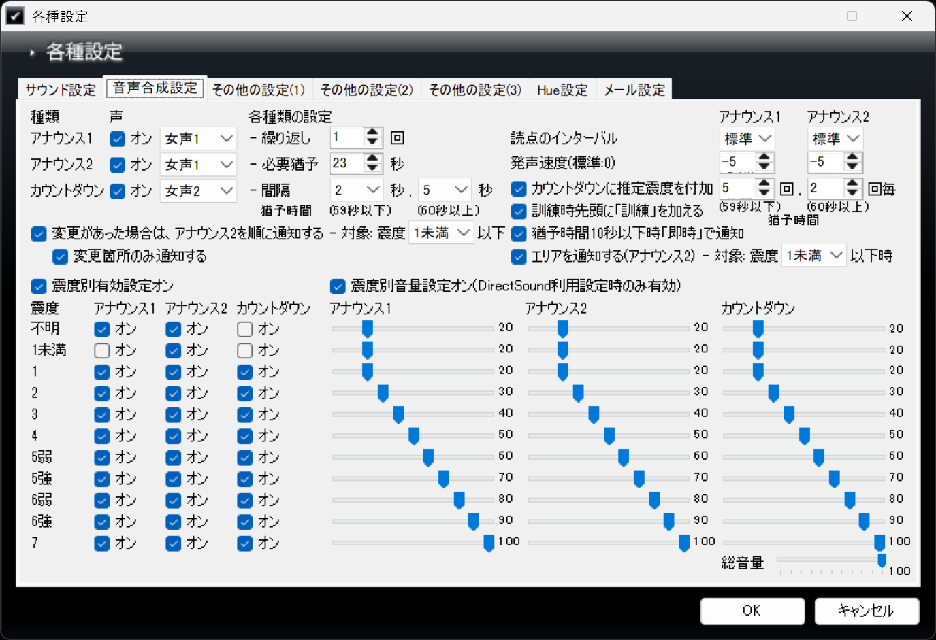Open the Hue設定 tab
This screenshot has width=936, height=640.
tap(562, 90)
